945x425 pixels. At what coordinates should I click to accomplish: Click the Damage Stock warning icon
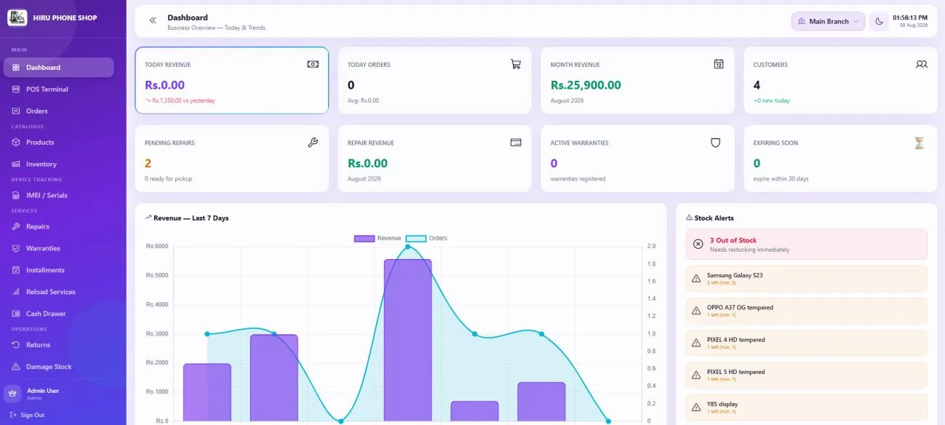[x=16, y=367]
